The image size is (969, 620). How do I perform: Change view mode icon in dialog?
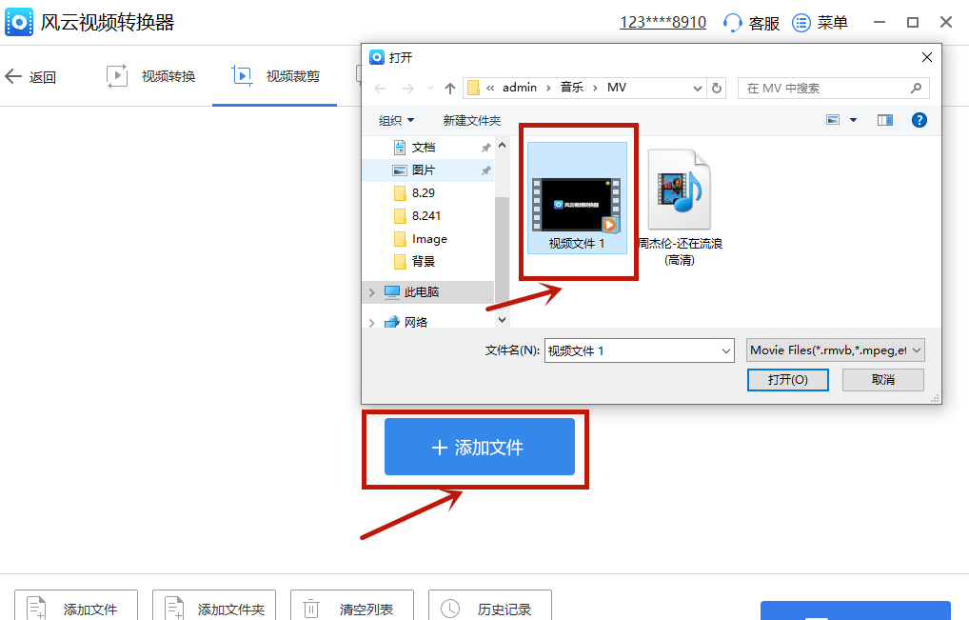coord(833,120)
